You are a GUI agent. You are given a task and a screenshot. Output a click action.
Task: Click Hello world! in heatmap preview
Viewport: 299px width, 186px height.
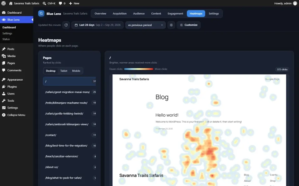167,115
